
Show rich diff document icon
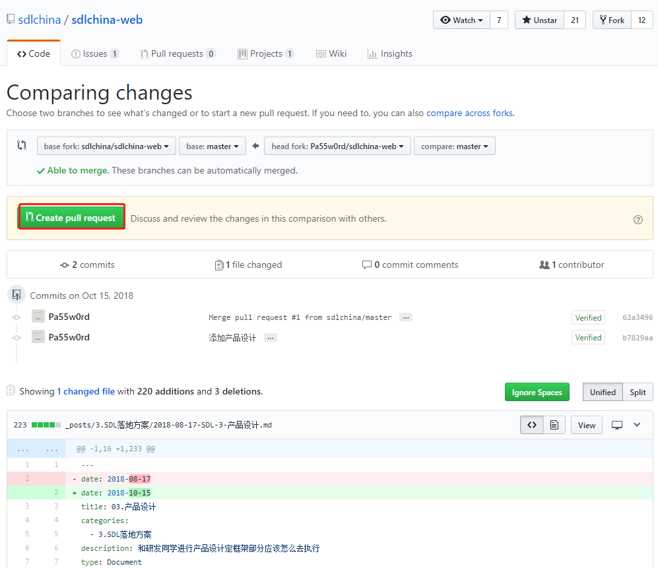(x=554, y=425)
